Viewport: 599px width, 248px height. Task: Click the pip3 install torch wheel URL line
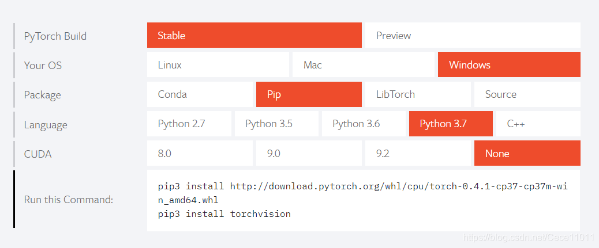coord(362,193)
